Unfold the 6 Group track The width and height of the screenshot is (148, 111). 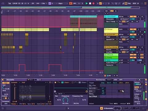[x=105, y=29]
